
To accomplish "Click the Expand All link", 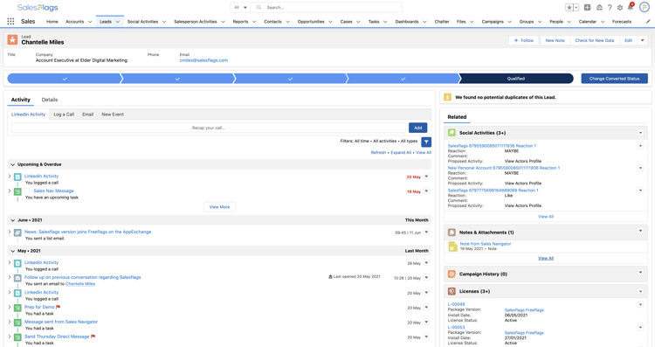I will click(401, 153).
